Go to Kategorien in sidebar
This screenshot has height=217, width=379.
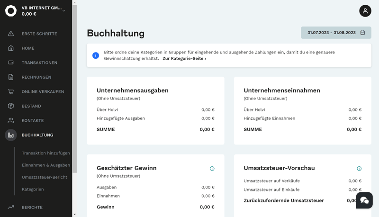pos(33,189)
